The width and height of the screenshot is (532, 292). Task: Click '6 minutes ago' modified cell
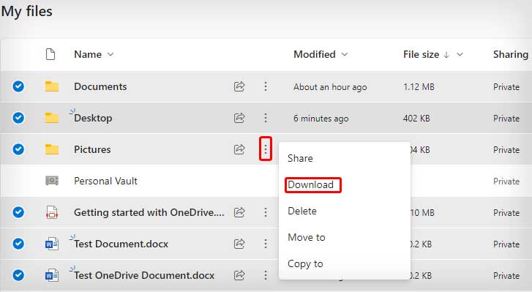pos(321,119)
